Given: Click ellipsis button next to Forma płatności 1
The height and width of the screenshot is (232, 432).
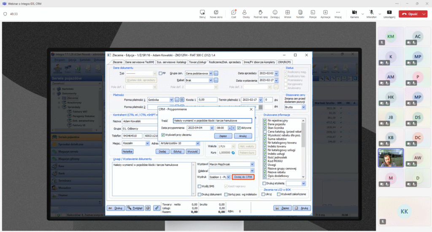Looking at the screenshot, I should point(177,100).
